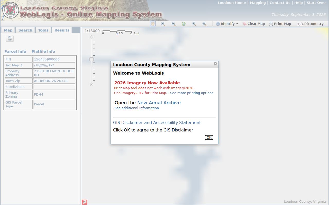Click the ASHBURN VA 20148 cell
This screenshot has width=329, height=205.
click(54, 81)
